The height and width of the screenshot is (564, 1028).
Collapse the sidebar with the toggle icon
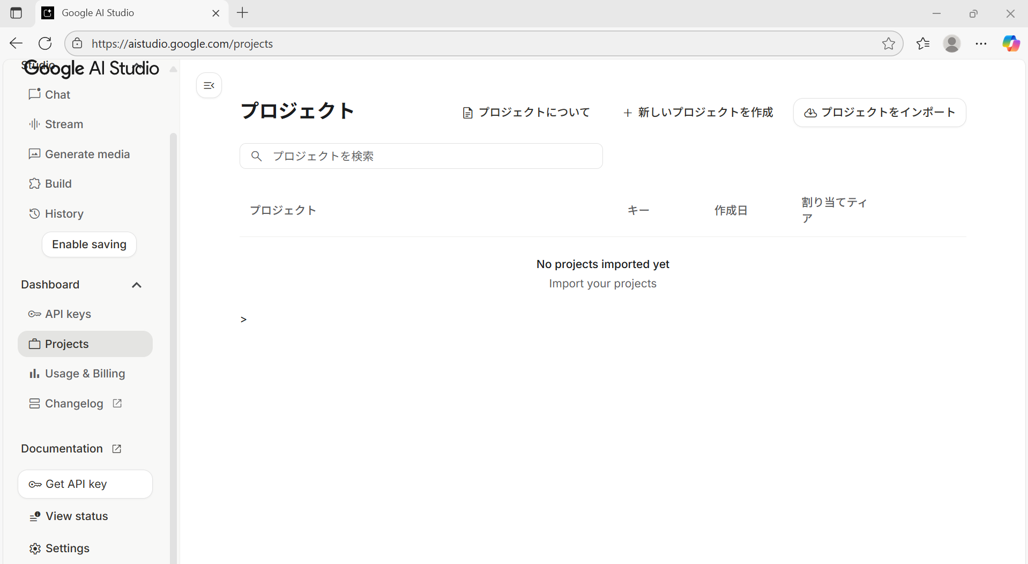209,86
